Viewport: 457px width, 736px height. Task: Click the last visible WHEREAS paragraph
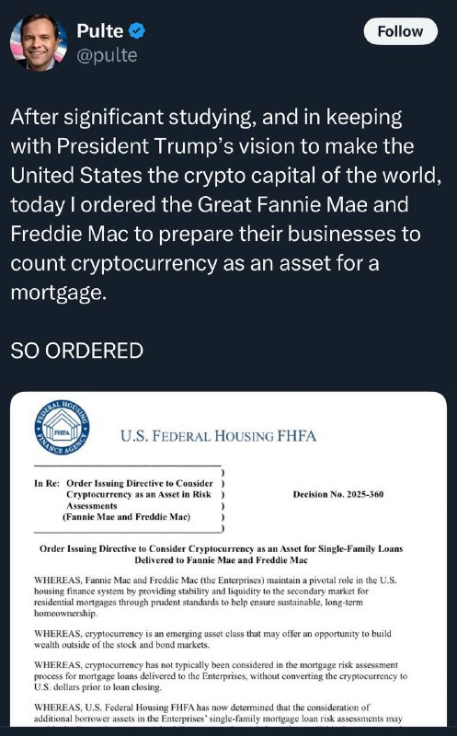pos(218,712)
